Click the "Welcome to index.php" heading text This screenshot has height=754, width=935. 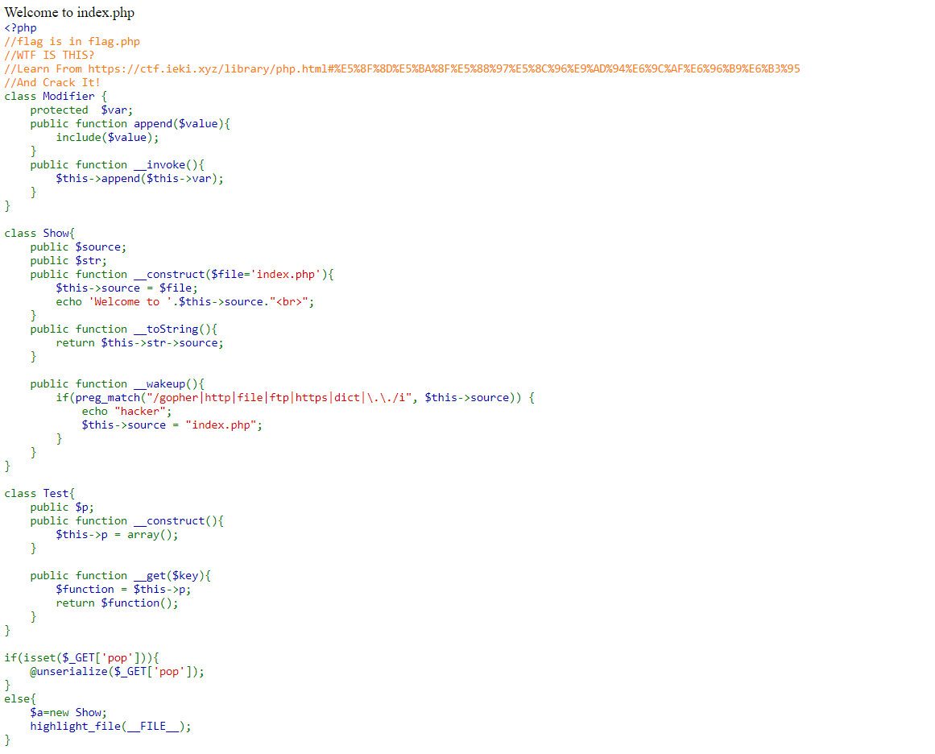[x=69, y=13]
